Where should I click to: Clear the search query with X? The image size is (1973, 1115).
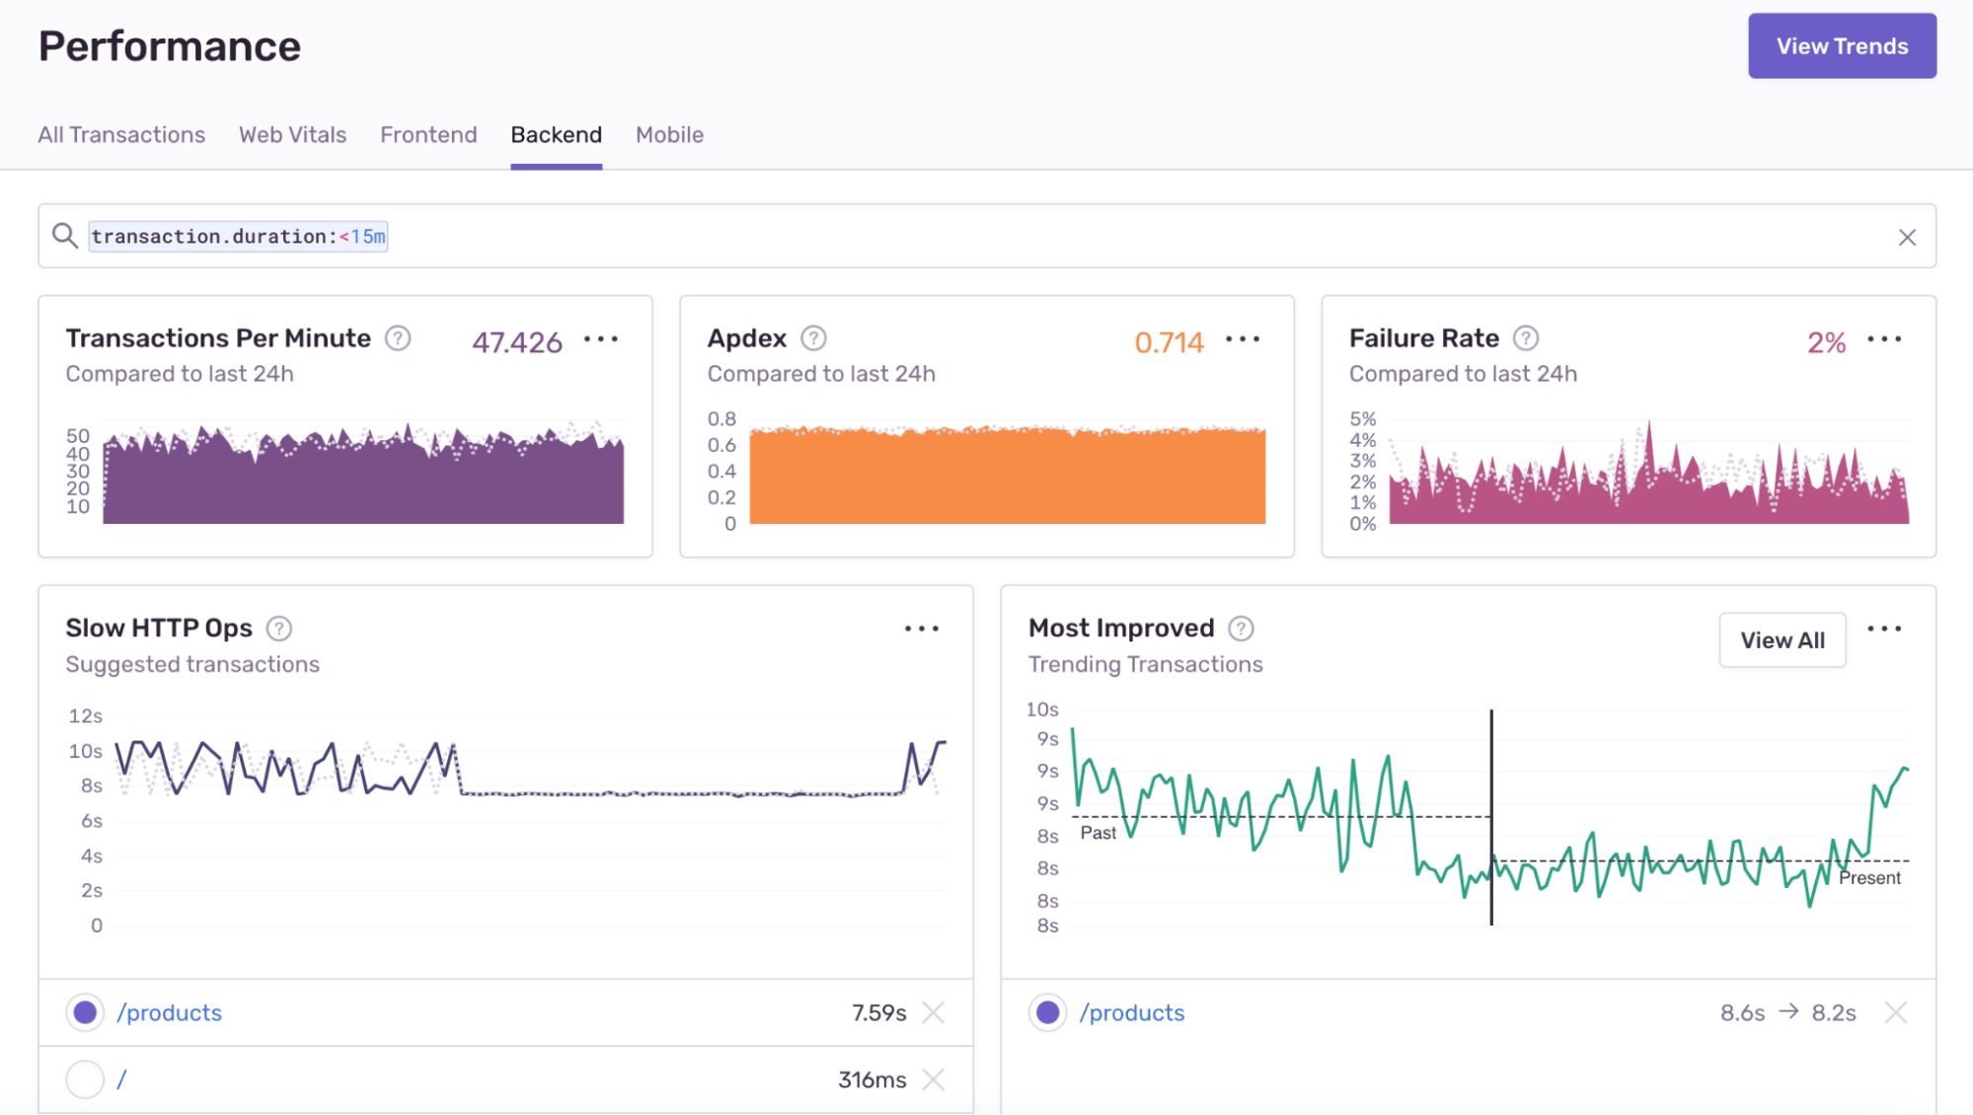tap(1907, 237)
